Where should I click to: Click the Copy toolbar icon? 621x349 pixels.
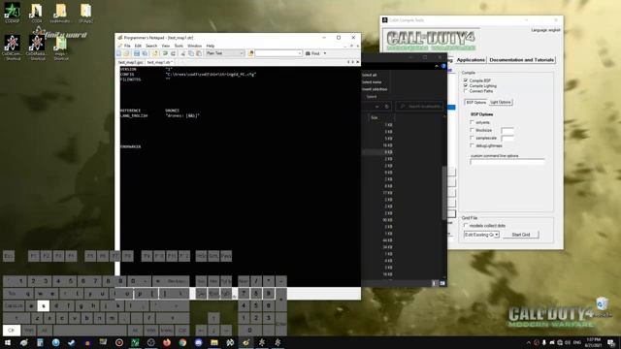191,53
